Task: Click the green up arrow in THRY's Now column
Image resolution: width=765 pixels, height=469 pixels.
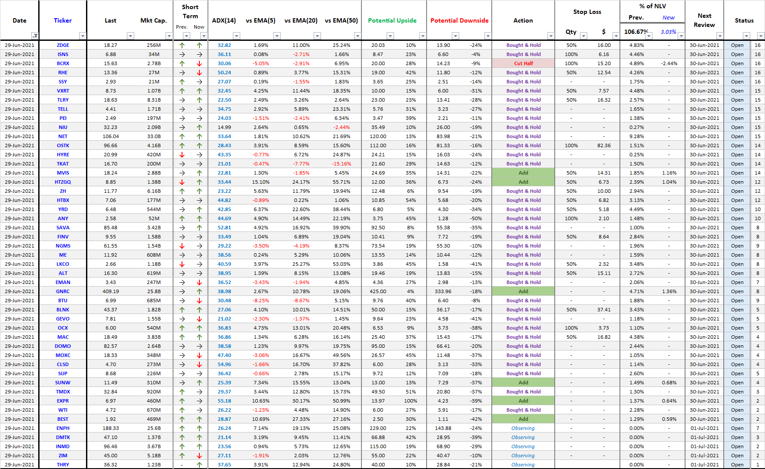Action: pyautogui.click(x=199, y=465)
